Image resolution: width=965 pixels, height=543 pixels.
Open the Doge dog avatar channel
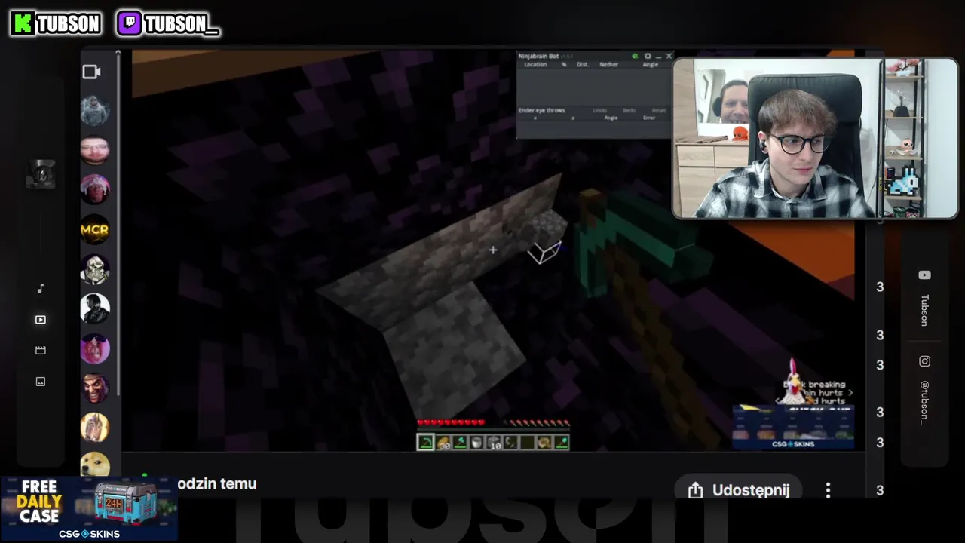[95, 465]
